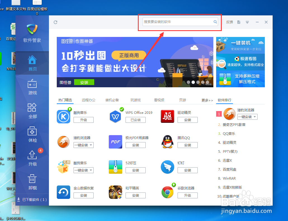Open the main menu dropdown icon
Screen dimensions: 288x221
[x=247, y=22]
